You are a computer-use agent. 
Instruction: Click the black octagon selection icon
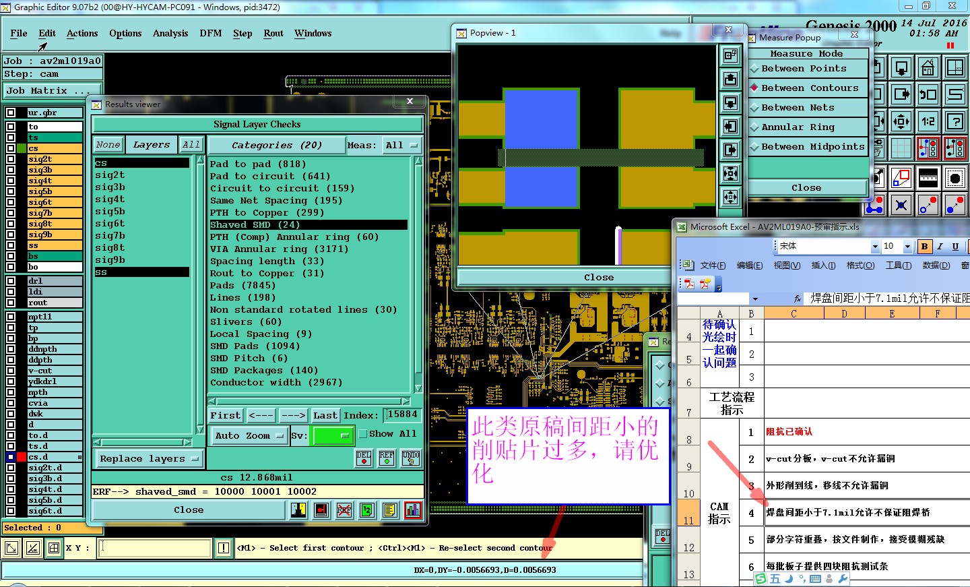[955, 178]
